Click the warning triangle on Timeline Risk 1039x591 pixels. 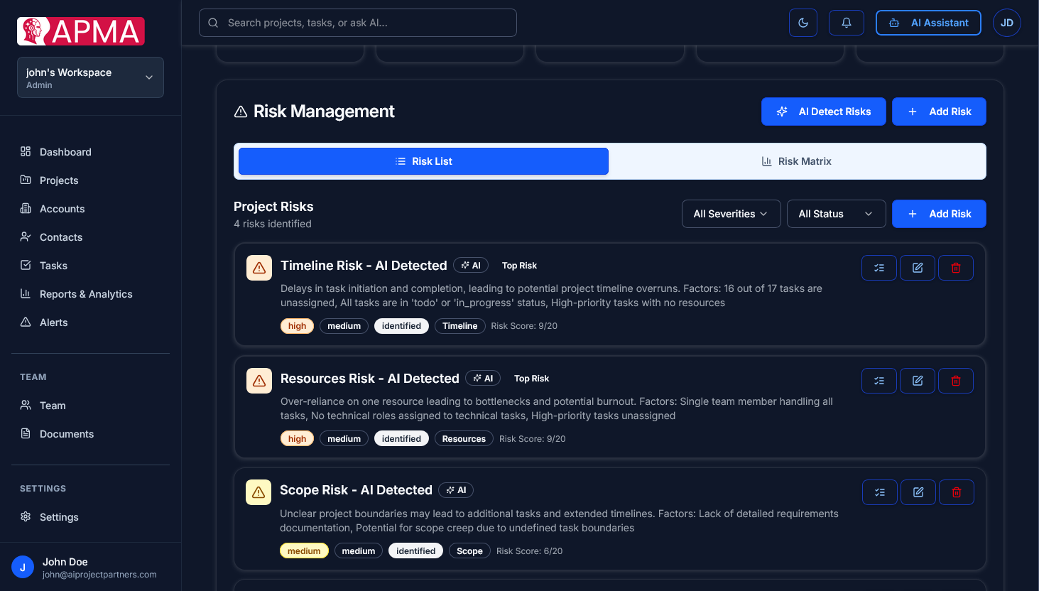tap(259, 268)
